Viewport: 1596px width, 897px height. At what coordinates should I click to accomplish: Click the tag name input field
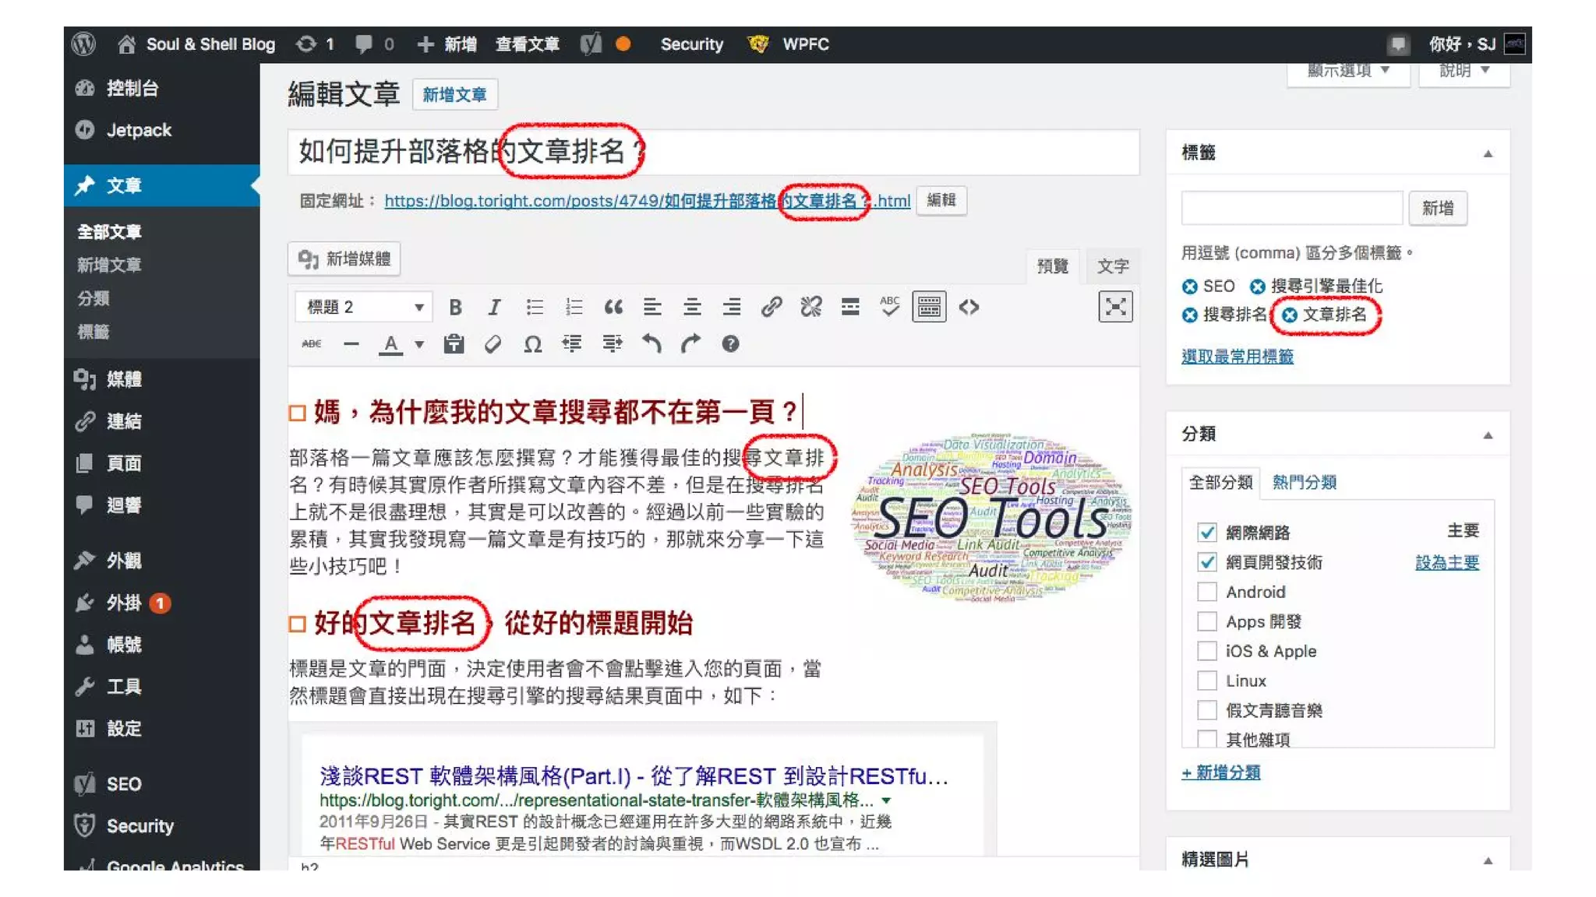1291,208
